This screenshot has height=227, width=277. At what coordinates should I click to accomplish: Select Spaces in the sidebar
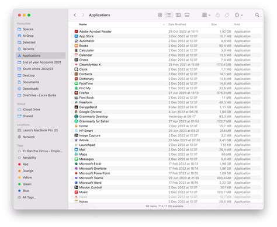click(x=40, y=29)
